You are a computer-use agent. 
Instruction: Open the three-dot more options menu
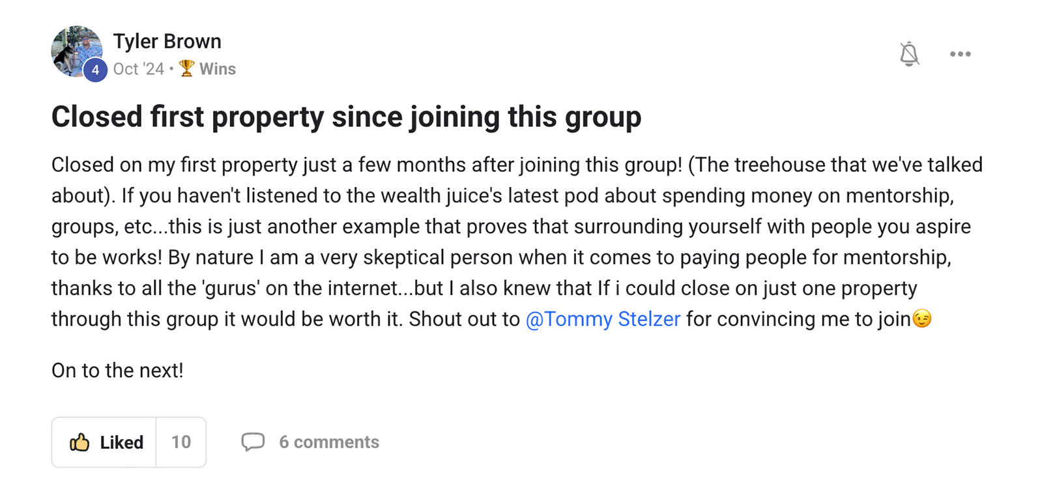pyautogui.click(x=960, y=54)
